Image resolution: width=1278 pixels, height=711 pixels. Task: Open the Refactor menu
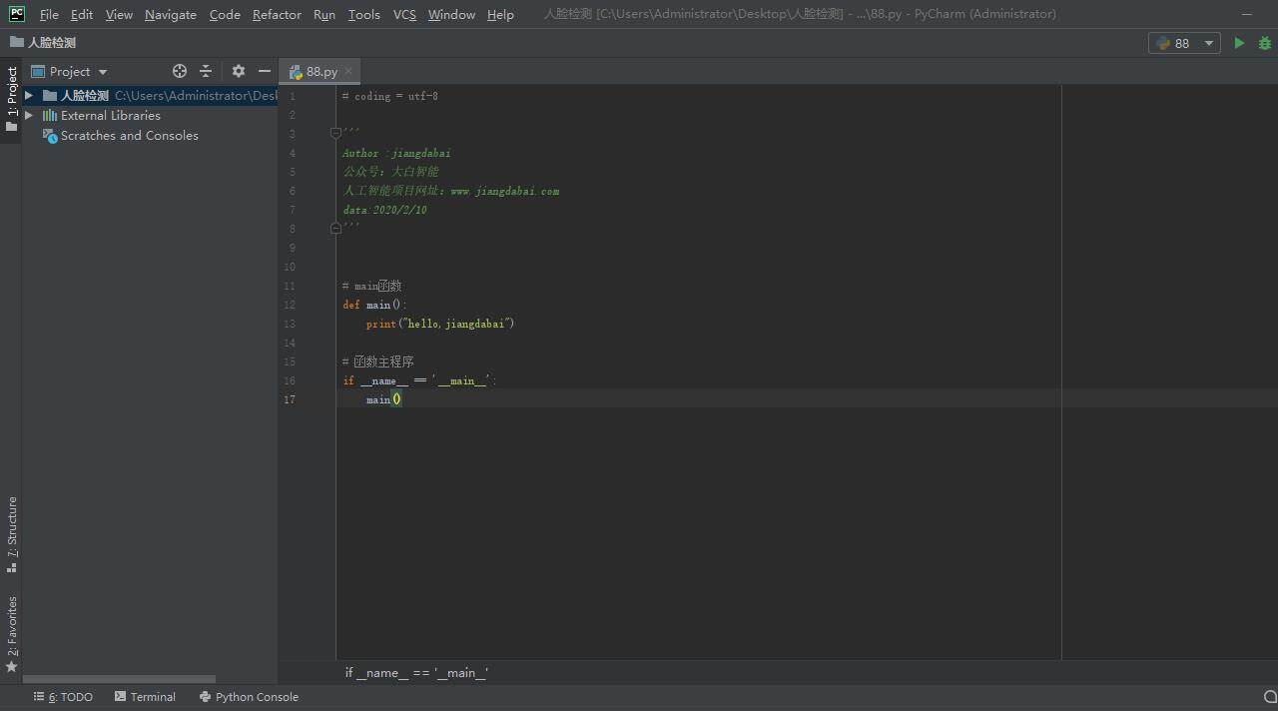(277, 14)
